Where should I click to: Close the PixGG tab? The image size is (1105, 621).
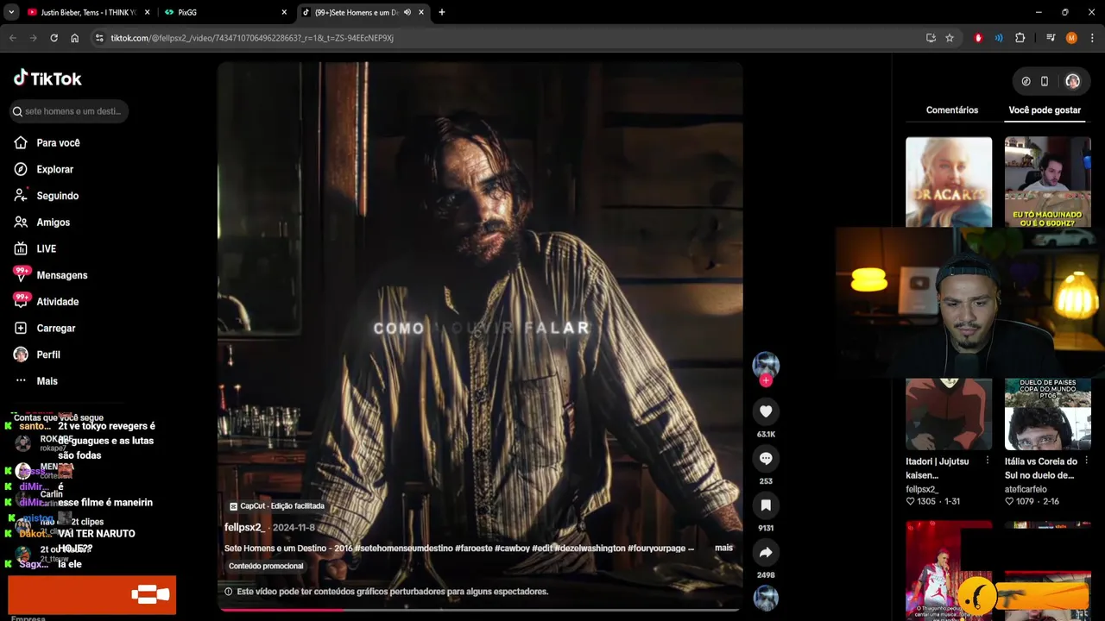coord(284,12)
